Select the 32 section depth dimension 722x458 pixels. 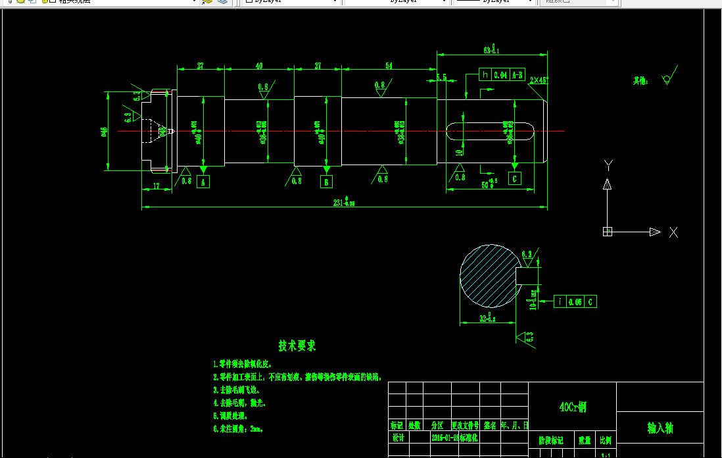coord(487,317)
